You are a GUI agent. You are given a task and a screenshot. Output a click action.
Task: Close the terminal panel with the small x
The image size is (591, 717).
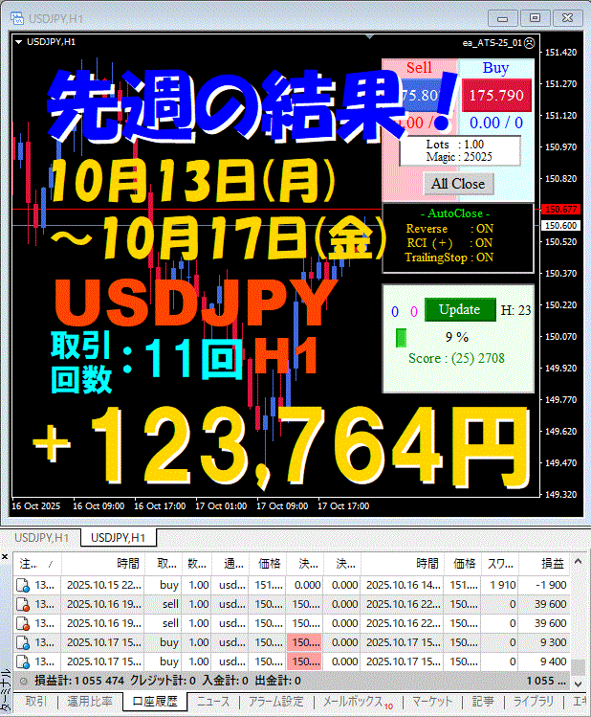pos(5,556)
